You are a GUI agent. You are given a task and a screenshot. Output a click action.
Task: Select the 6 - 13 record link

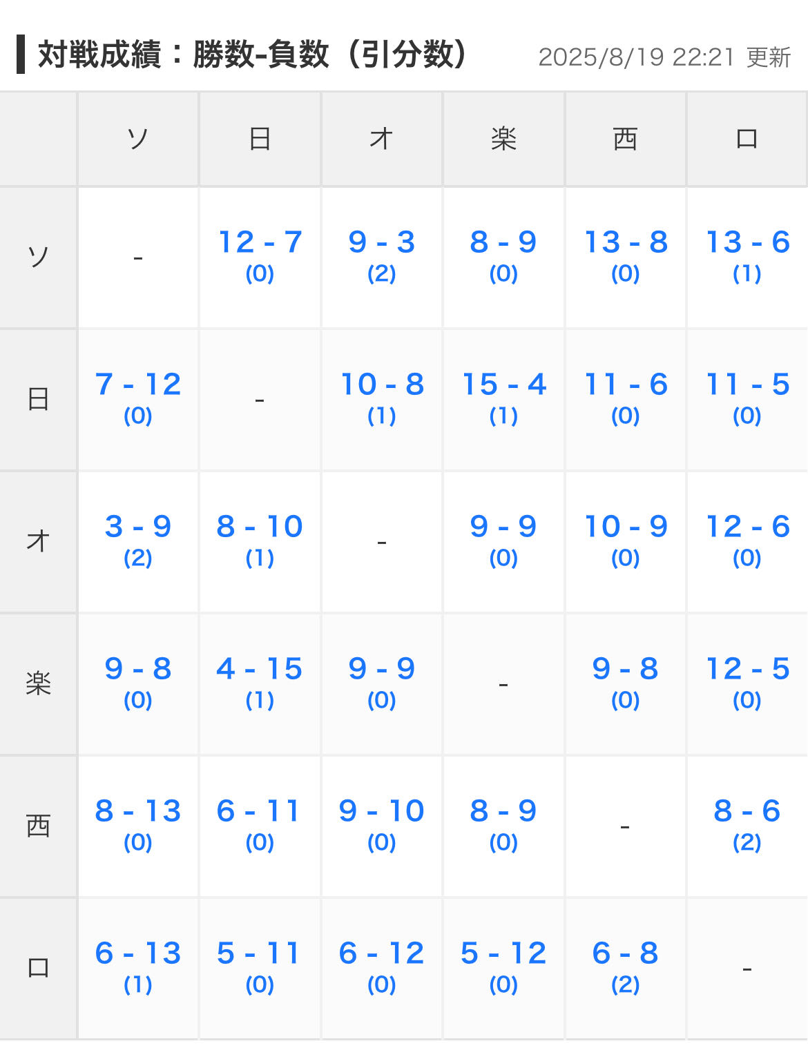[137, 954]
